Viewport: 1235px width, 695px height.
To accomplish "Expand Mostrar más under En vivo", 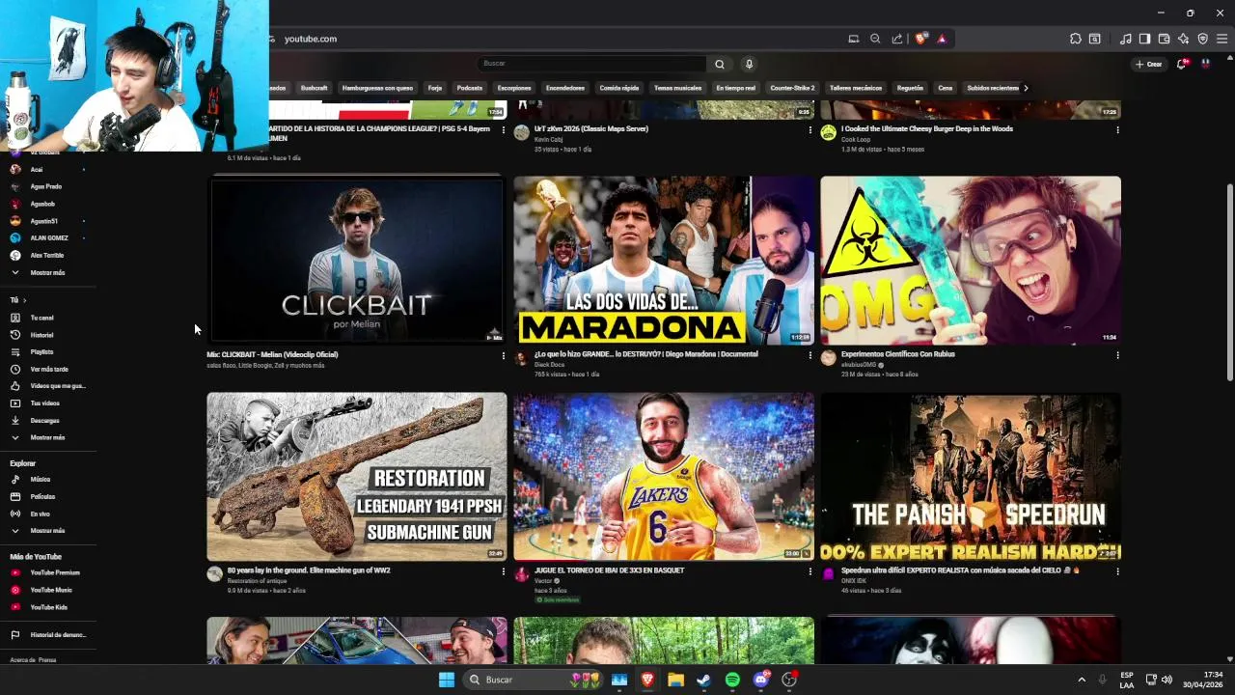I will pos(48,531).
